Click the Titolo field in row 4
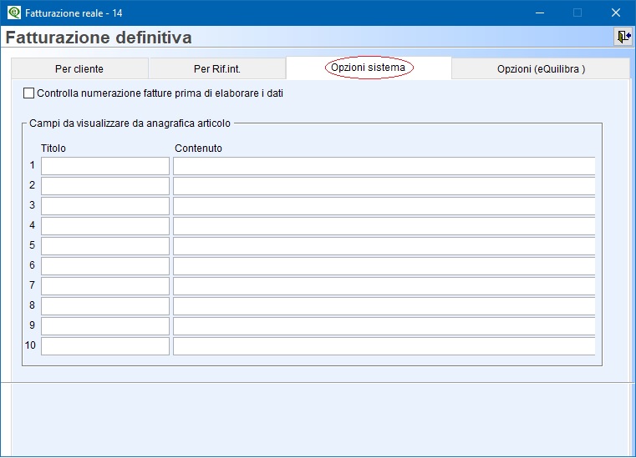 tap(105, 226)
